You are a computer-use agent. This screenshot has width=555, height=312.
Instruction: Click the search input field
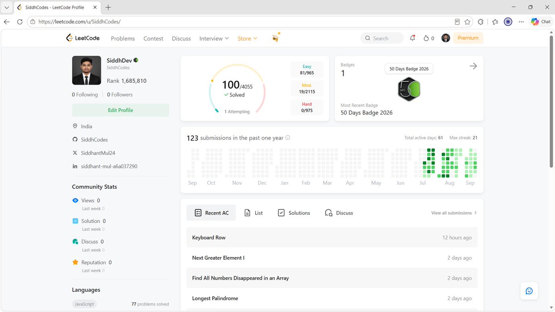[382, 38]
